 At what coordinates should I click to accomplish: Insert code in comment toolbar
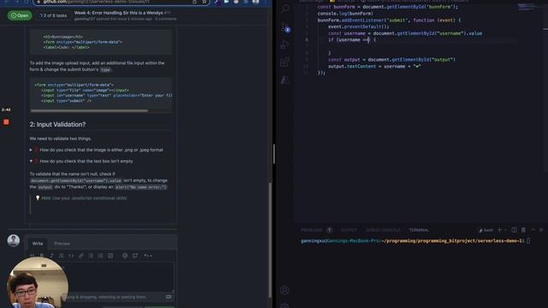click(71, 256)
